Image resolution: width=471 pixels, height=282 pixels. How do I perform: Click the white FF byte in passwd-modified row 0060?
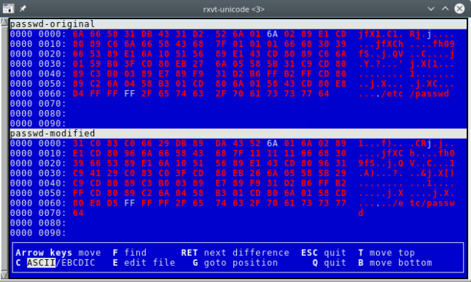pyautogui.click(x=130, y=203)
